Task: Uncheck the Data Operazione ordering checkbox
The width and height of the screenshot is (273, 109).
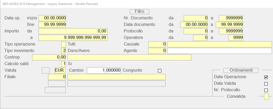Action: click(x=266, y=77)
